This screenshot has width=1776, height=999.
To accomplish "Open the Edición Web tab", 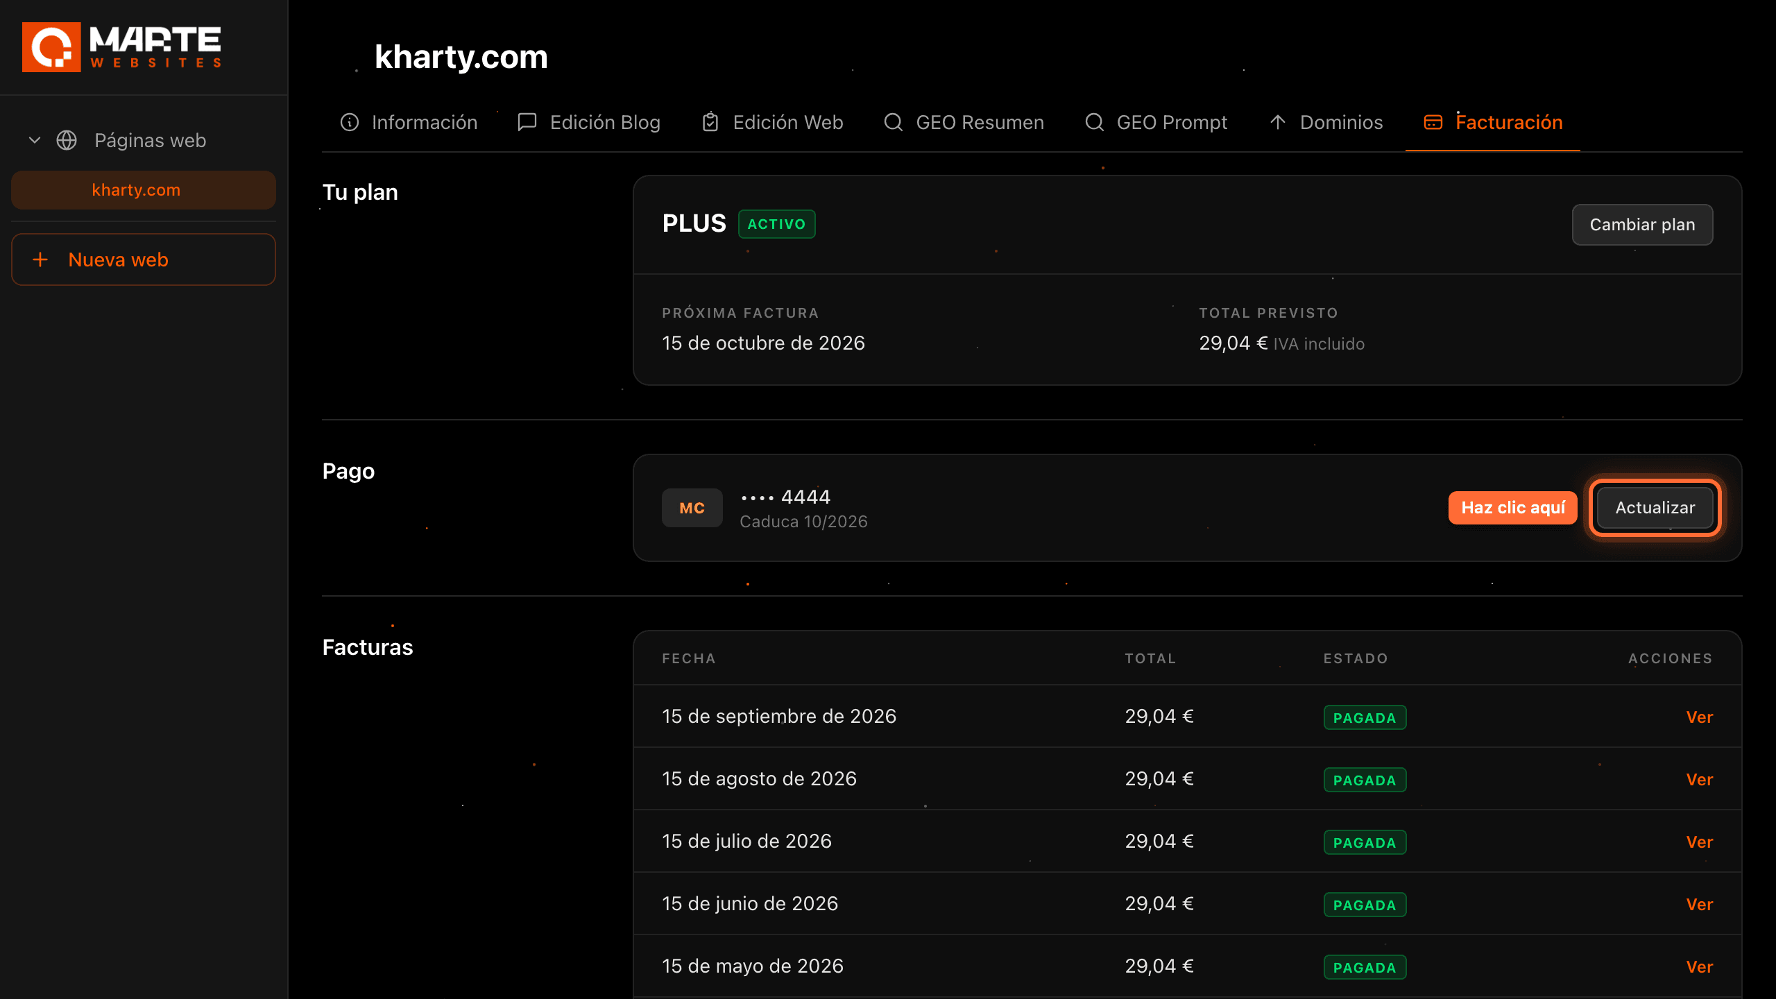I will 773,122.
